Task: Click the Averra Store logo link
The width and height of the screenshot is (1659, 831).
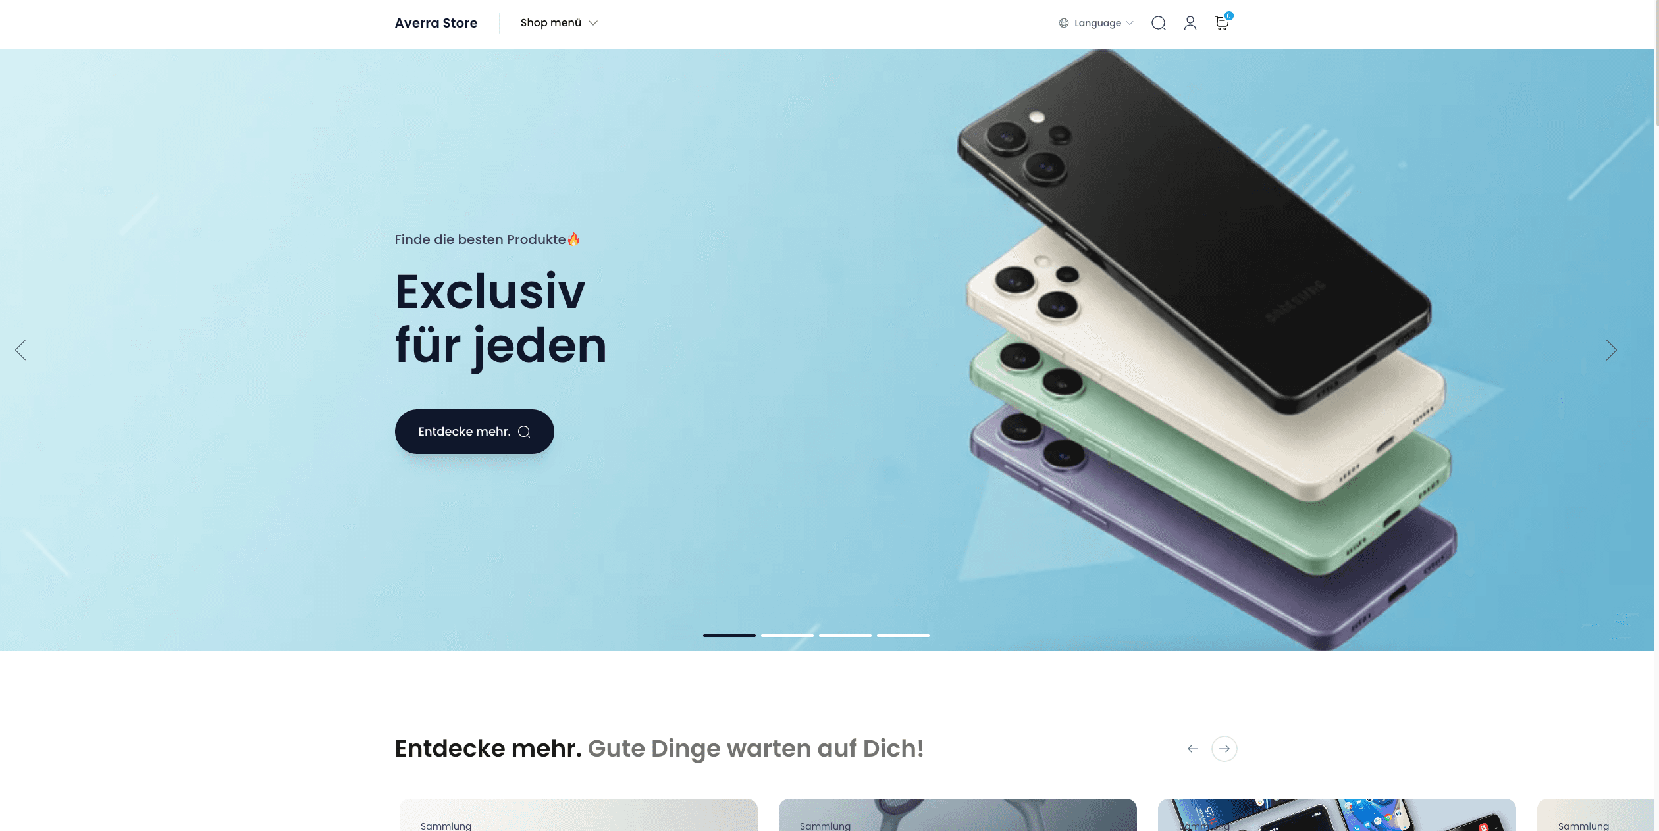Action: 436,23
